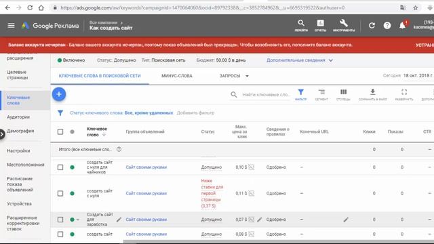Toggle the select-all header checkbox

coord(60,131)
